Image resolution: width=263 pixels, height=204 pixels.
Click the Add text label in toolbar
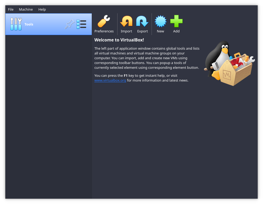176,31
